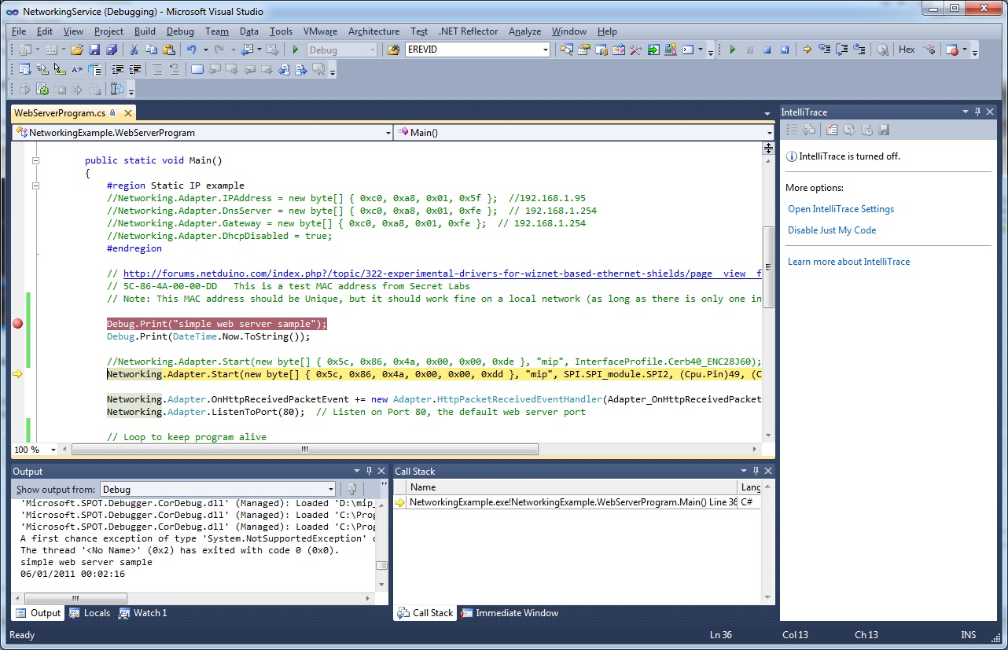The image size is (1008, 650).
Task: Switch to the Immediate Window tab
Action: pos(510,613)
